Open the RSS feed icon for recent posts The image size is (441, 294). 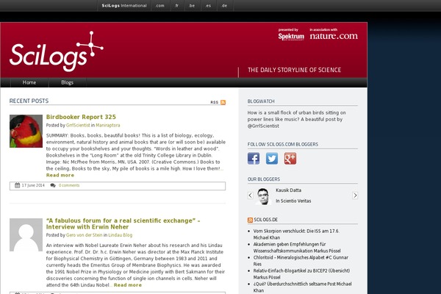pyautogui.click(x=223, y=102)
